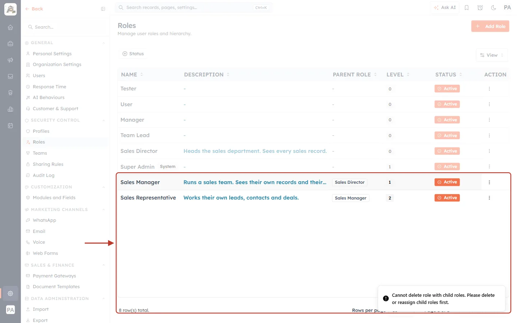Click Active status badge for Sales Representative
The width and height of the screenshot is (517, 323).
(x=447, y=198)
